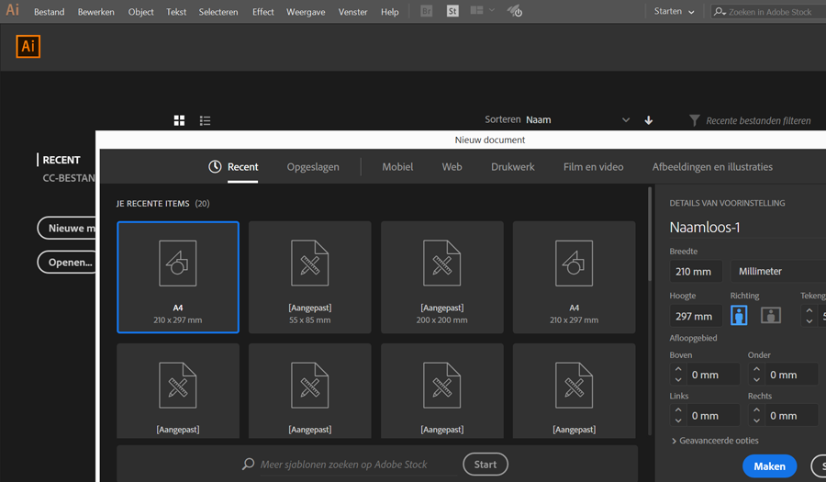Decrease Links bleed value
Image resolution: width=826 pixels, height=482 pixels.
coord(678,420)
